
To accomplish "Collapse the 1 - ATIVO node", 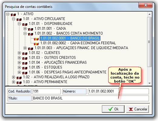I will (8, 14).
